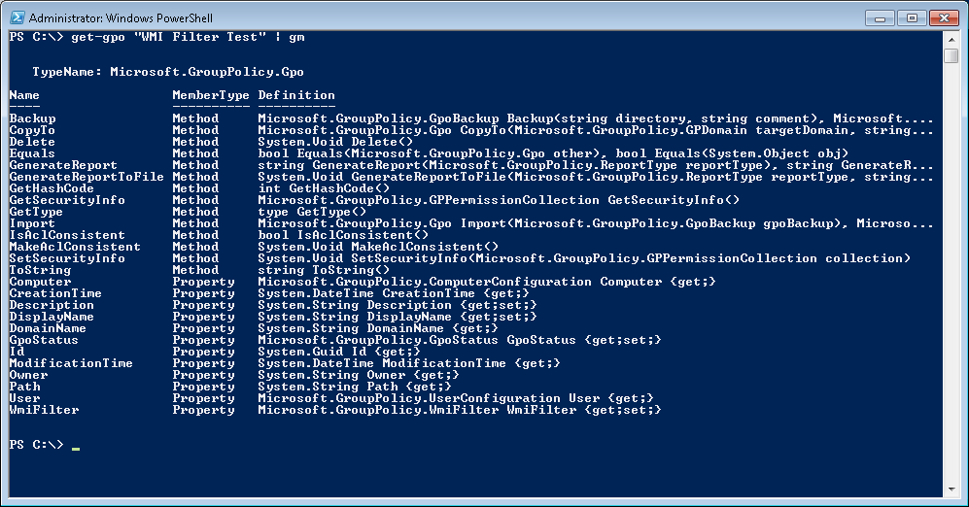Click the 'MemberType' column header
Screen dimensions: 969x507
[x=211, y=95]
